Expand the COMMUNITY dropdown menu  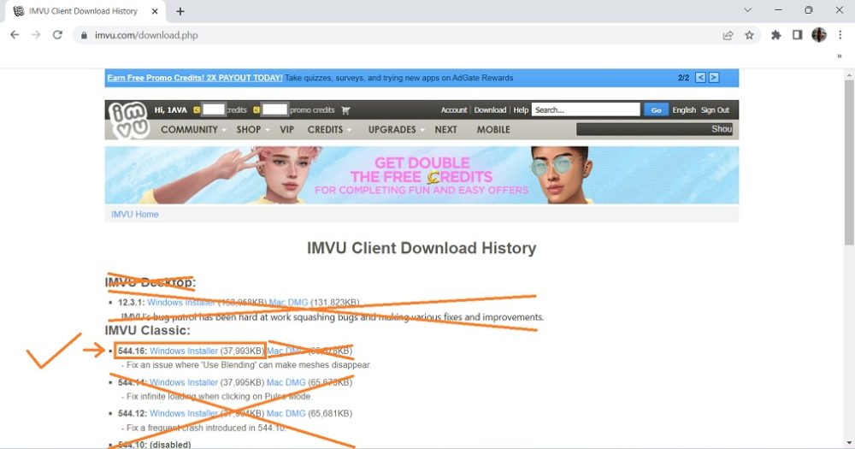(193, 130)
